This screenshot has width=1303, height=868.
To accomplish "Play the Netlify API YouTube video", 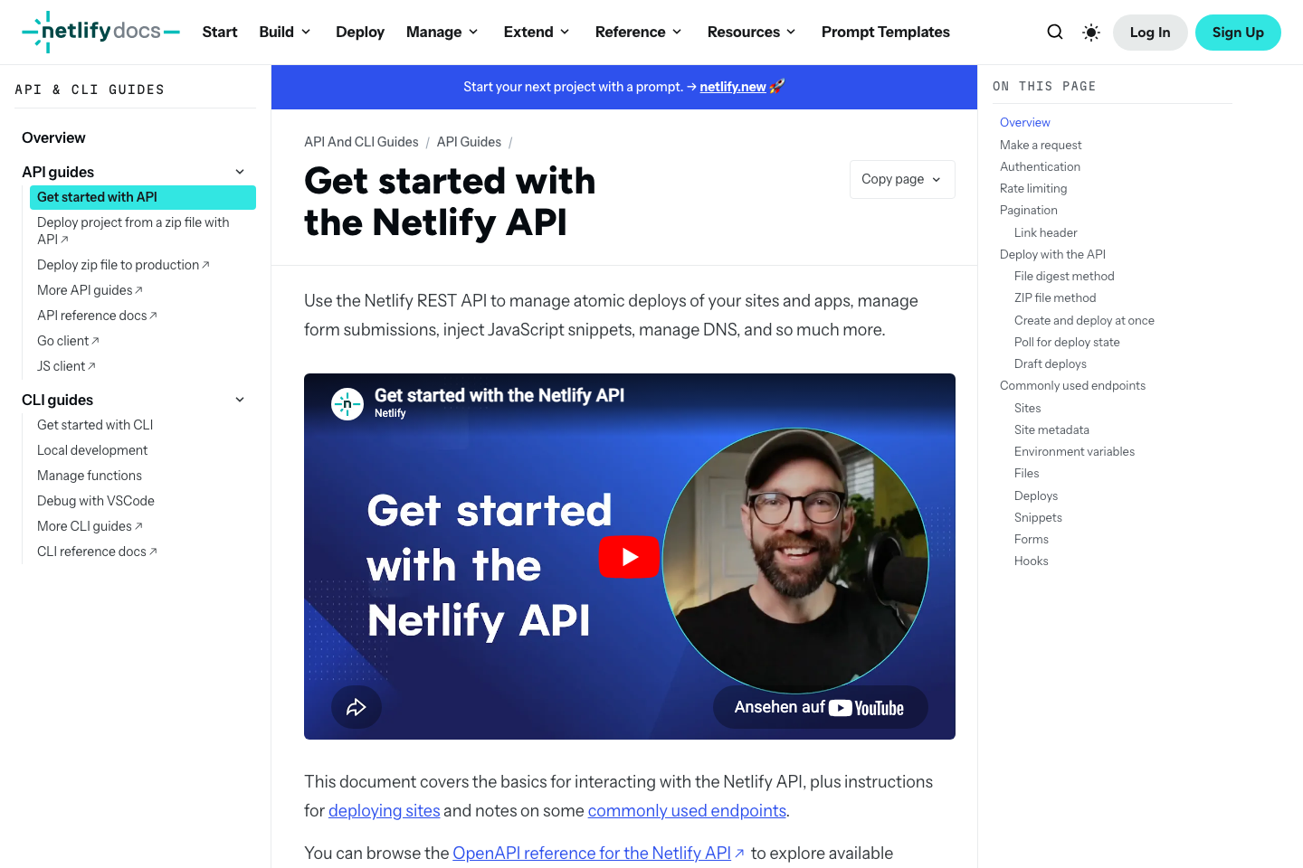I will click(629, 557).
